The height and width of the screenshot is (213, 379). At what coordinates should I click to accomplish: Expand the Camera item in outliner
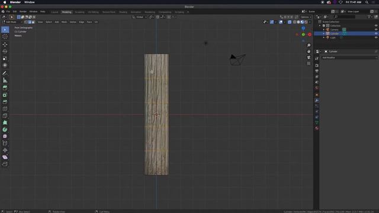[324, 30]
